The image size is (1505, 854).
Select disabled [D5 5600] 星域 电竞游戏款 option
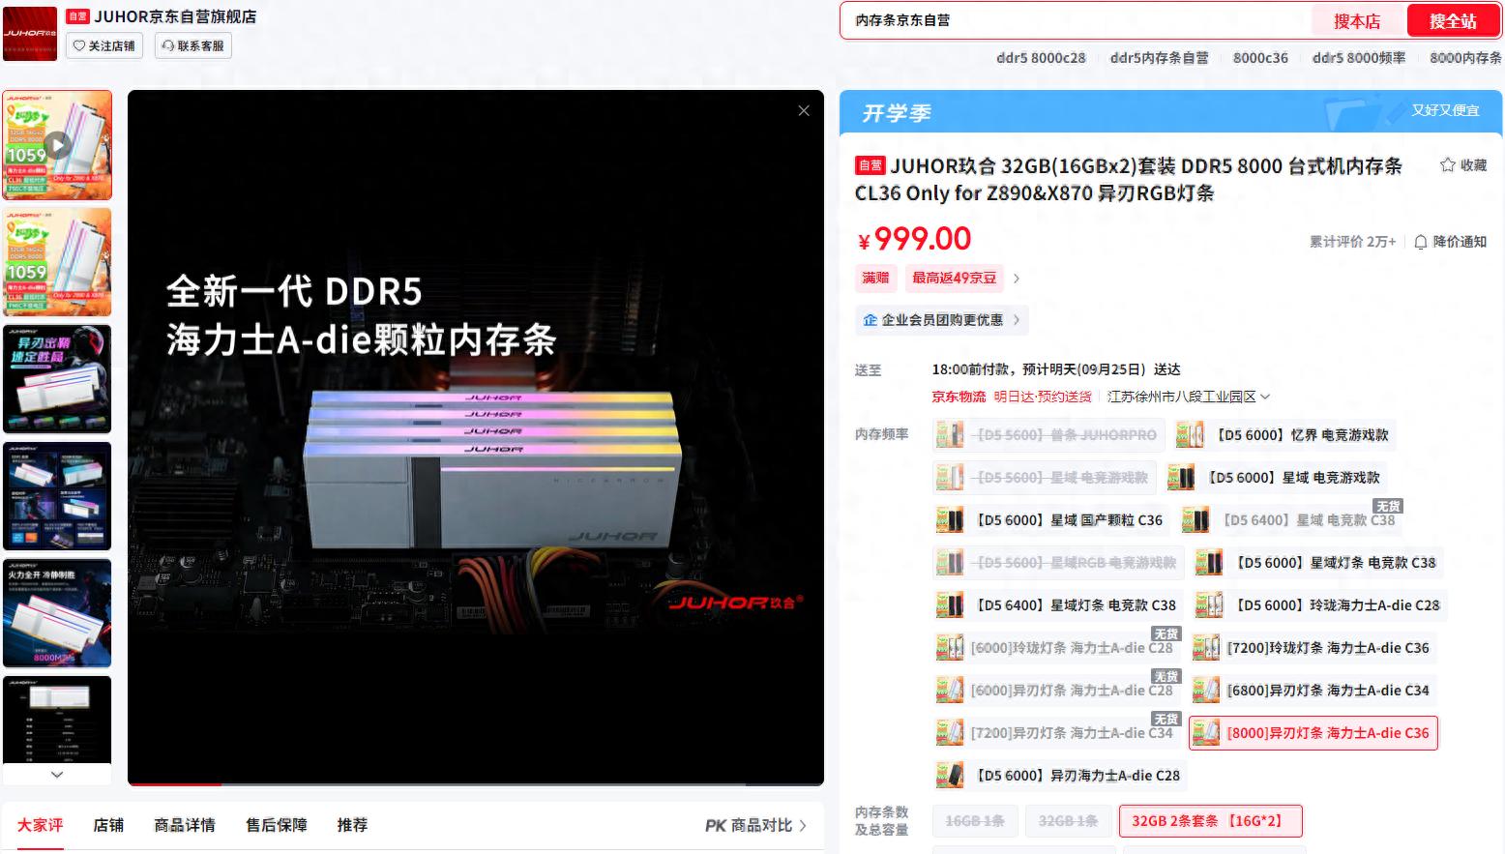1044,478
